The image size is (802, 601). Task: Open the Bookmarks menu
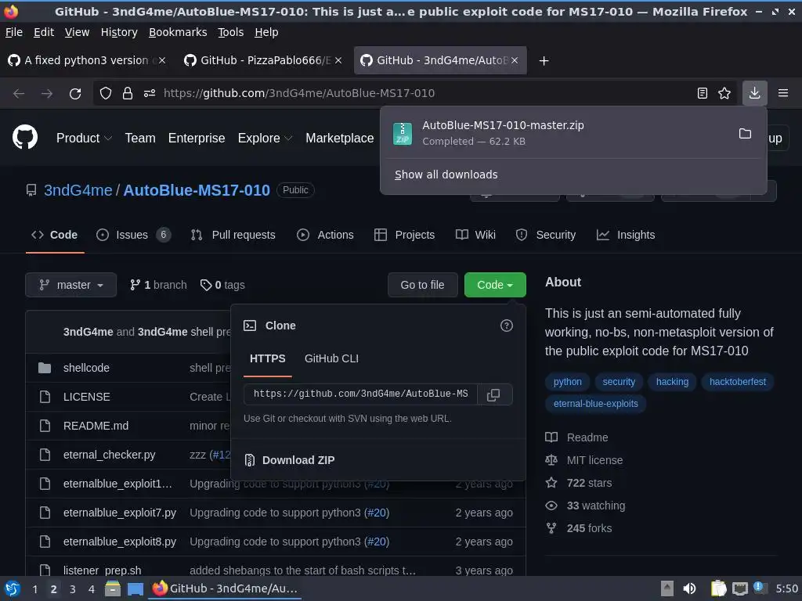(x=178, y=32)
